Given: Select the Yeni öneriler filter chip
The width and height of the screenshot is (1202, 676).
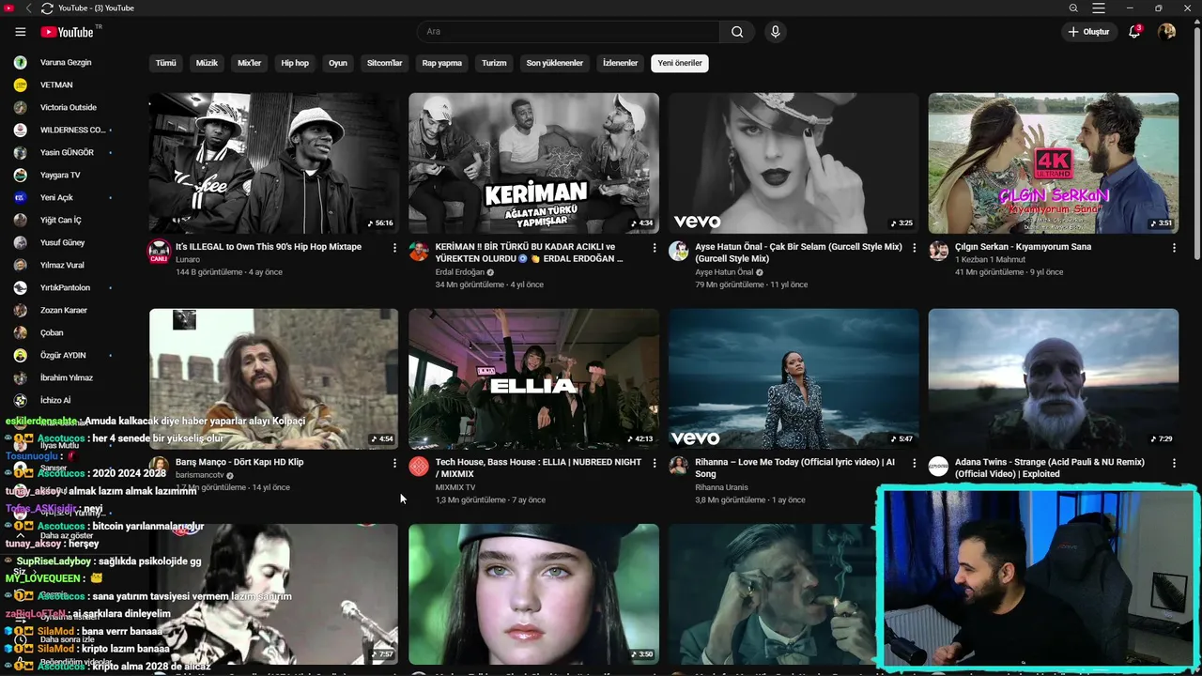Looking at the screenshot, I should 680,63.
